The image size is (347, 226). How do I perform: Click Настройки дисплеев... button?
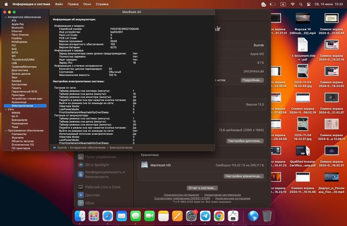pos(245,141)
